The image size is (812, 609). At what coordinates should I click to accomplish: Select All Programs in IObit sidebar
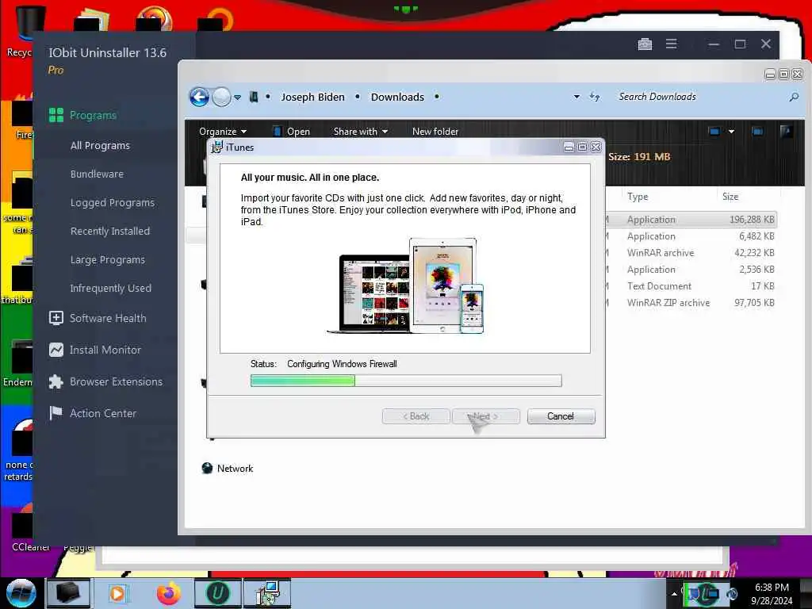pos(100,146)
